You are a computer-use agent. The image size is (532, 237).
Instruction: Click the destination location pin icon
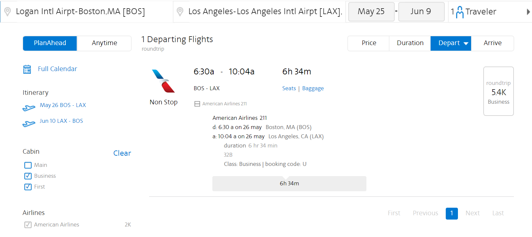(180, 12)
